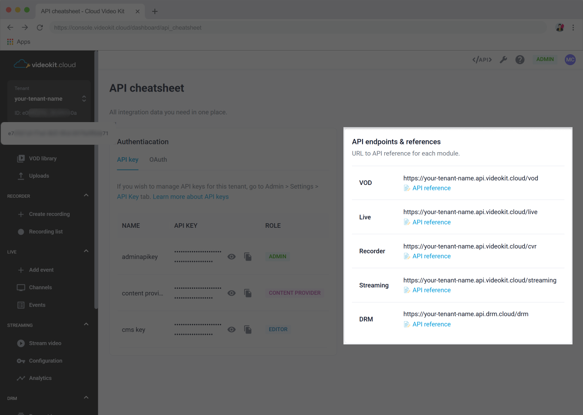Collapse the RECORDER section
This screenshot has width=583, height=415.
[x=86, y=195]
